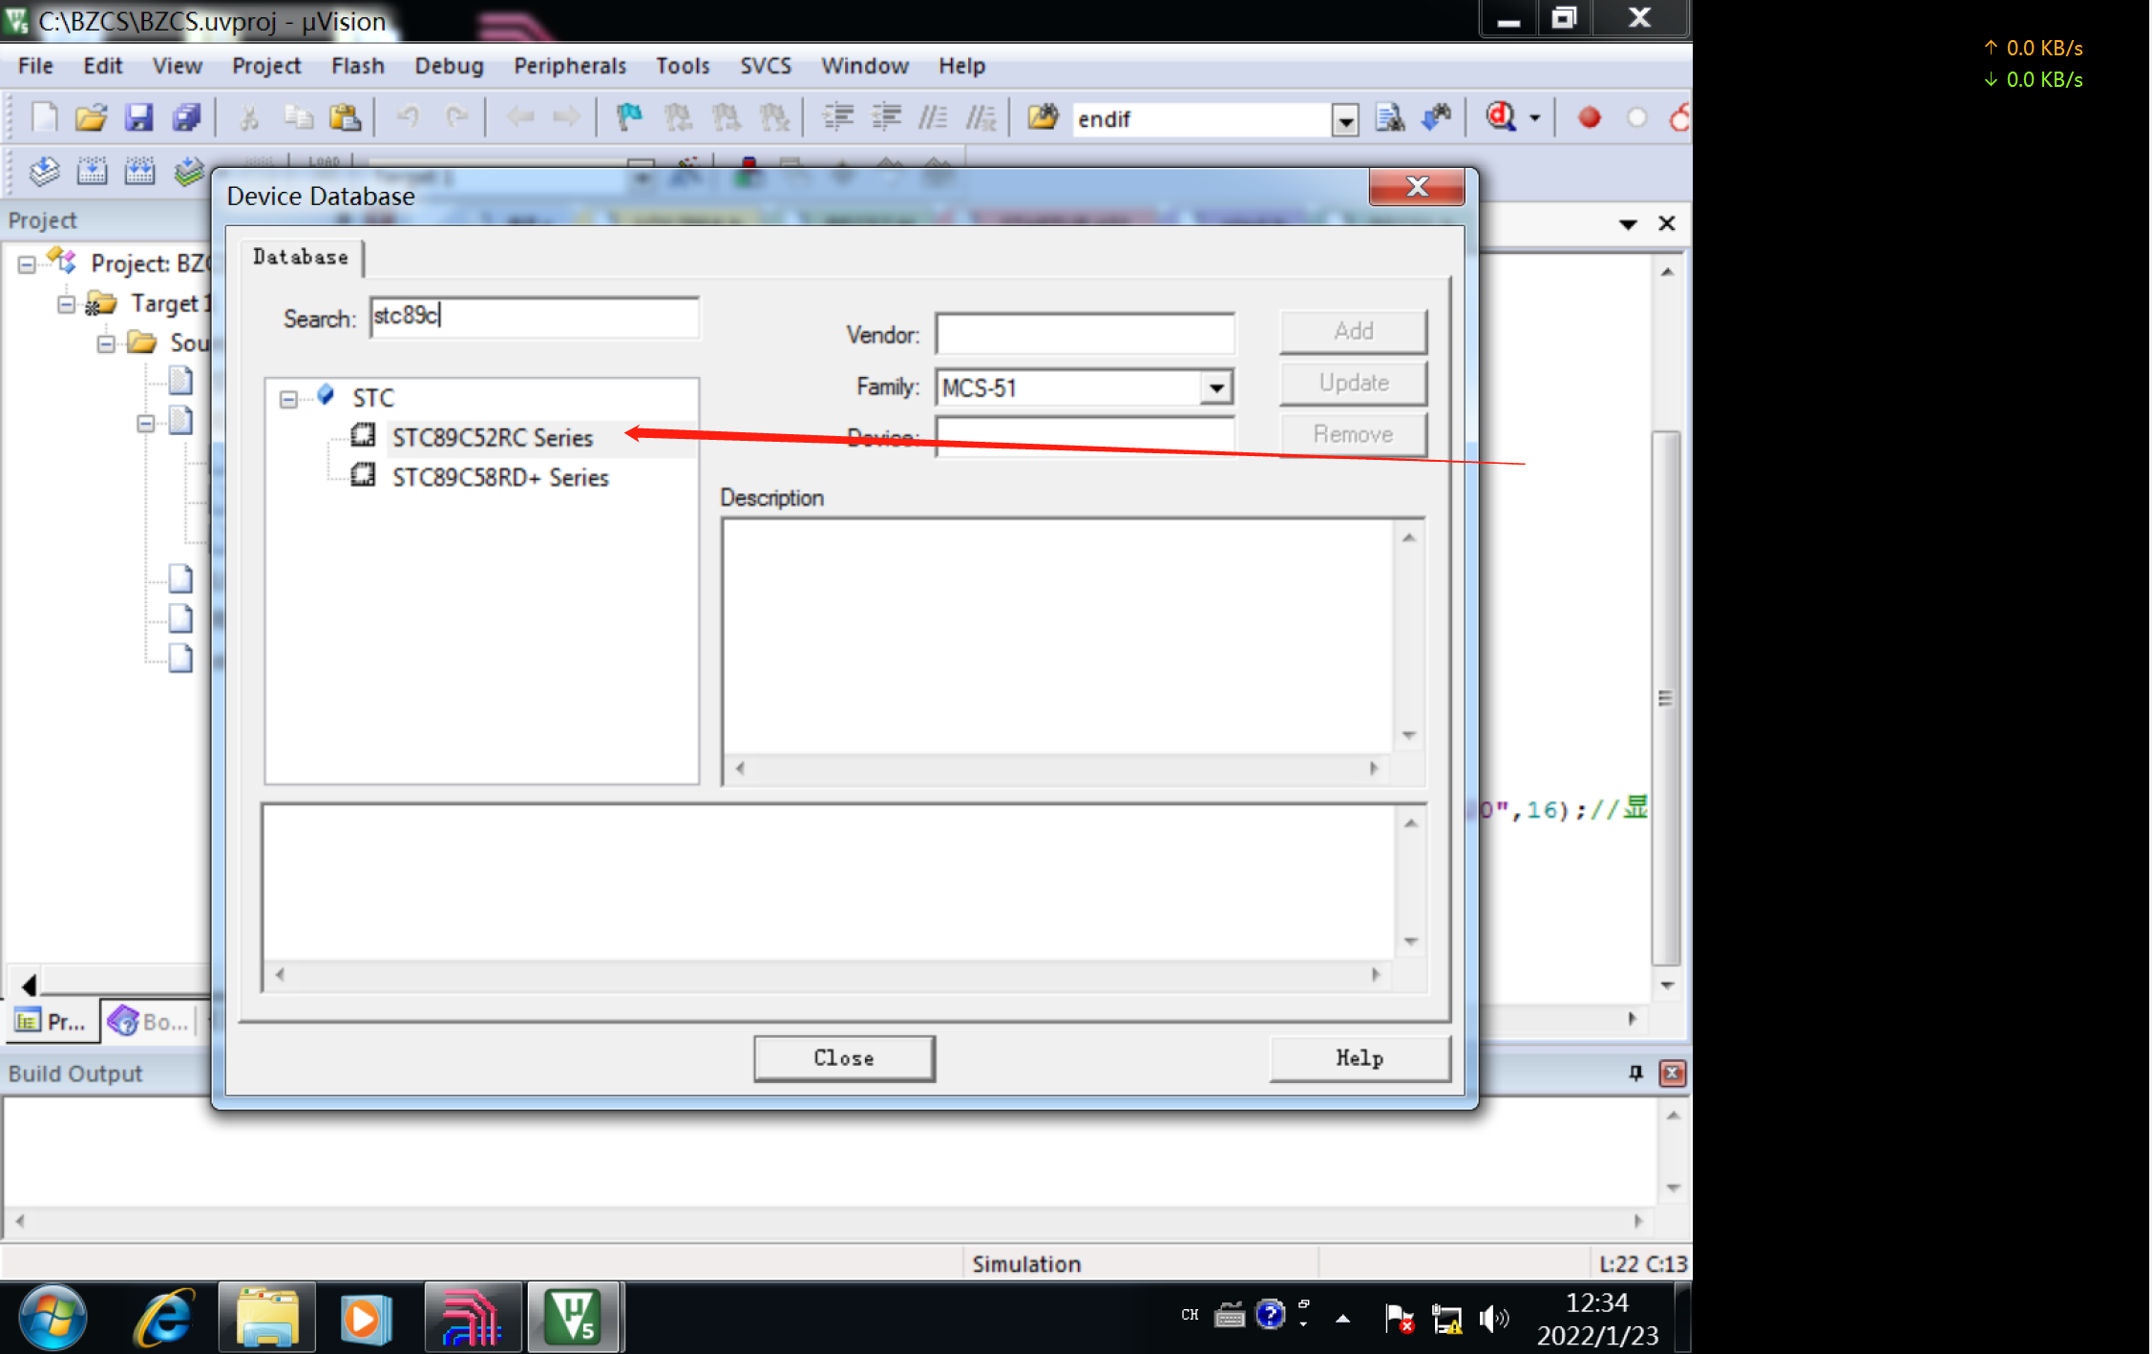This screenshot has width=2152, height=1354.
Task: Click the Open file folder icon
Action: point(91,117)
